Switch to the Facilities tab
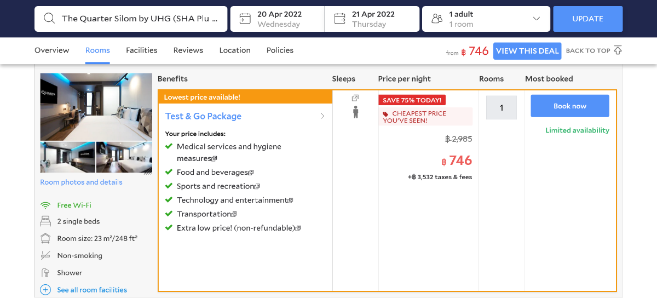657x298 pixels. pyautogui.click(x=142, y=50)
